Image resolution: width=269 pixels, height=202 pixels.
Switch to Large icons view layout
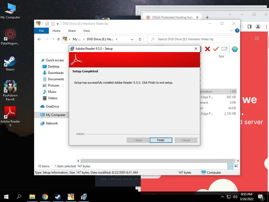[x=236, y=166]
